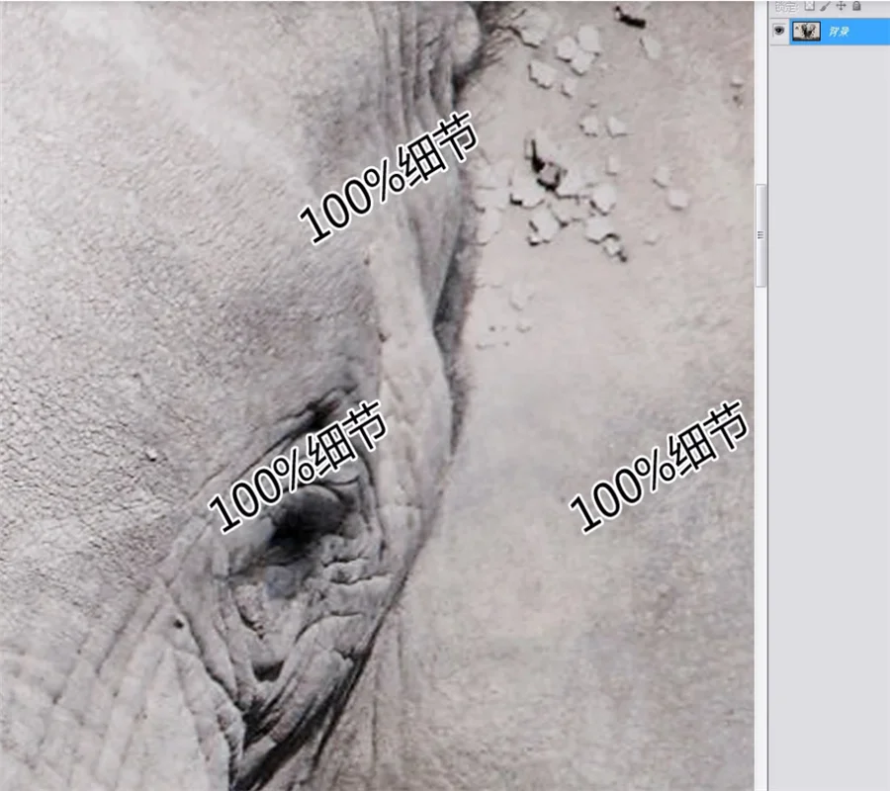Select the 背景 layer name
The image size is (890, 791).
tap(839, 32)
